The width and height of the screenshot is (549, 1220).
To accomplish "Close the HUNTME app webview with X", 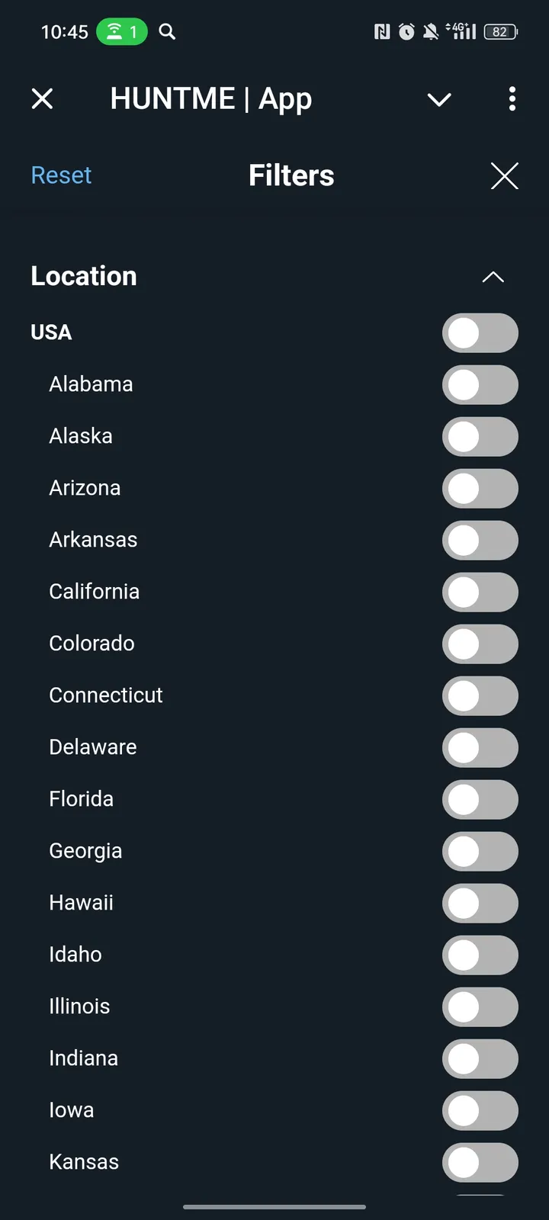I will [43, 98].
